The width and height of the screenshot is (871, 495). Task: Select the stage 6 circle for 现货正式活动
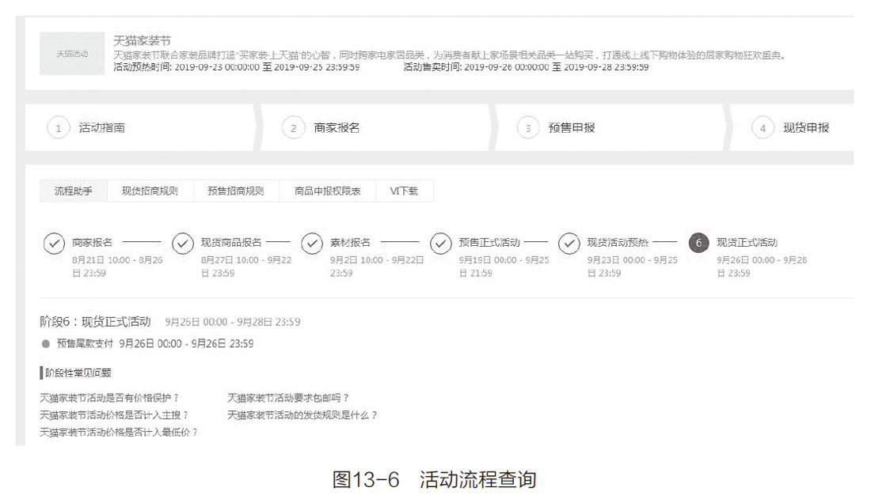698,244
